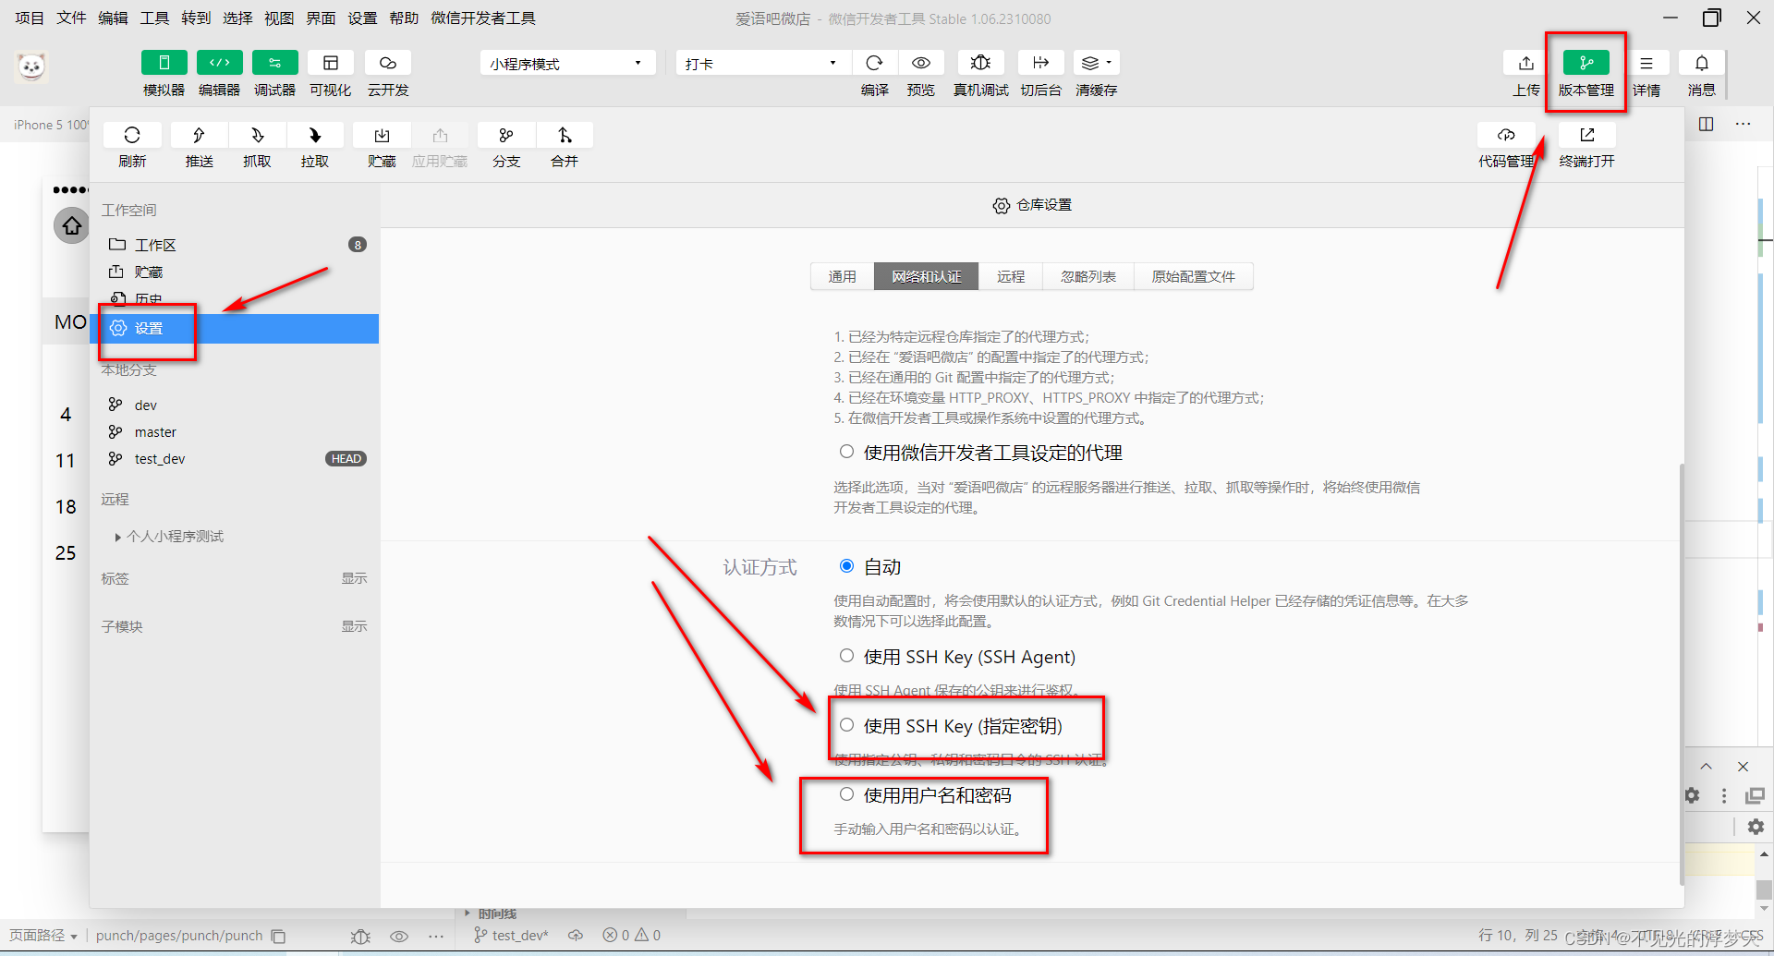Screen dimensions: 1774x956
Task: Select the Auto (自动) authentication radio
Action: 846,565
